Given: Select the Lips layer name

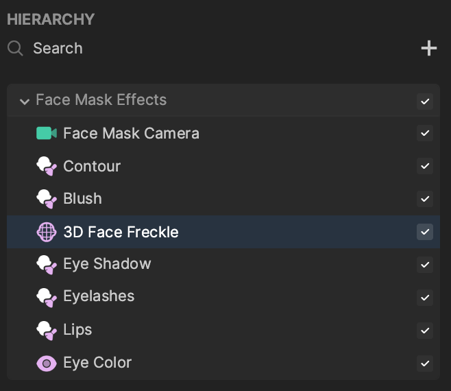Looking at the screenshot, I should click(x=77, y=330).
